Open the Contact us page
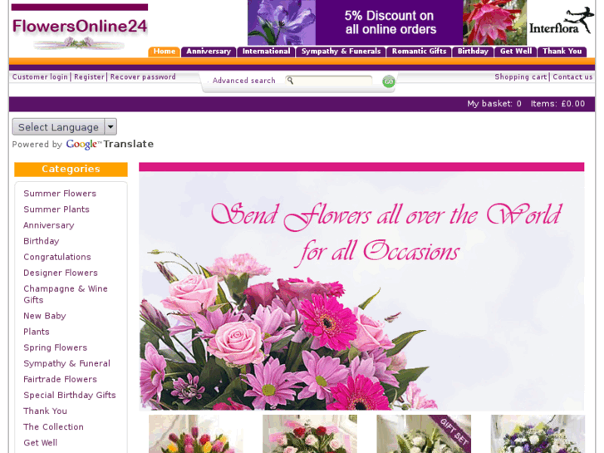 click(x=572, y=76)
